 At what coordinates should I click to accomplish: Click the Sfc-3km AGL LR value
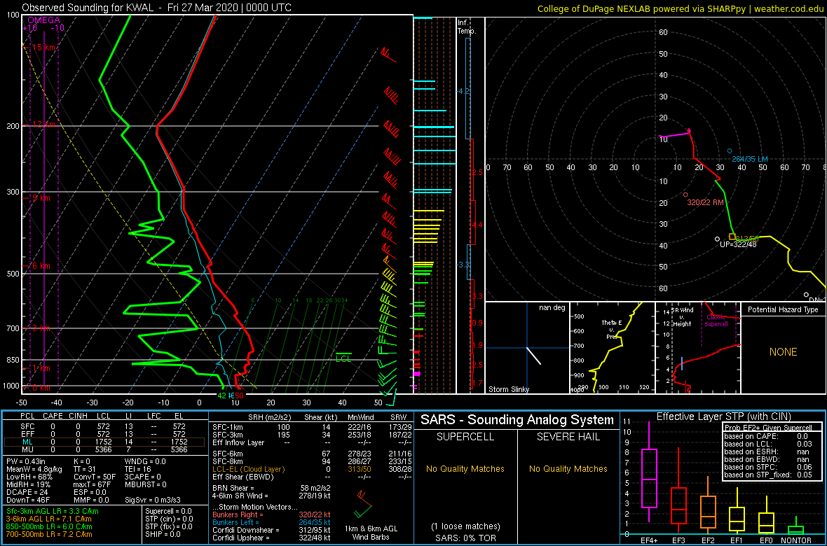tap(53, 511)
